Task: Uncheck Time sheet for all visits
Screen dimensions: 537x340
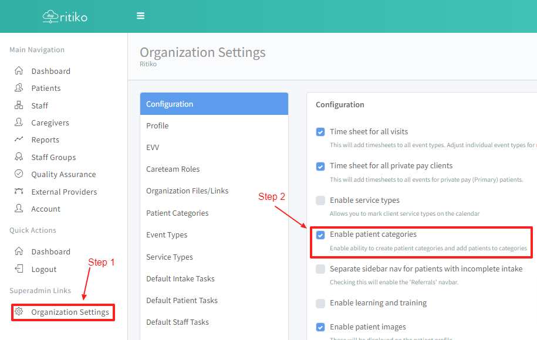Action: (320, 132)
